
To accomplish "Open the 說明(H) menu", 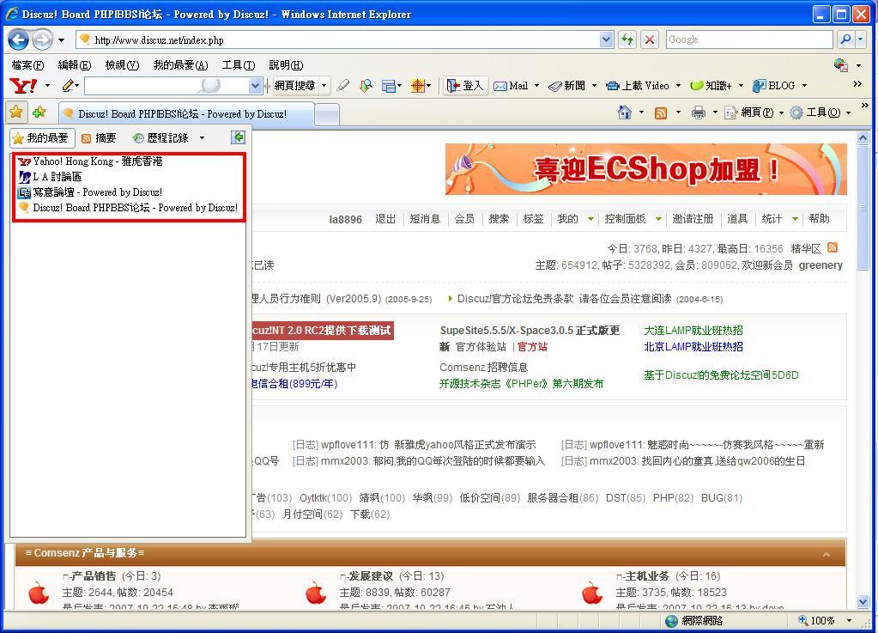I will (286, 65).
